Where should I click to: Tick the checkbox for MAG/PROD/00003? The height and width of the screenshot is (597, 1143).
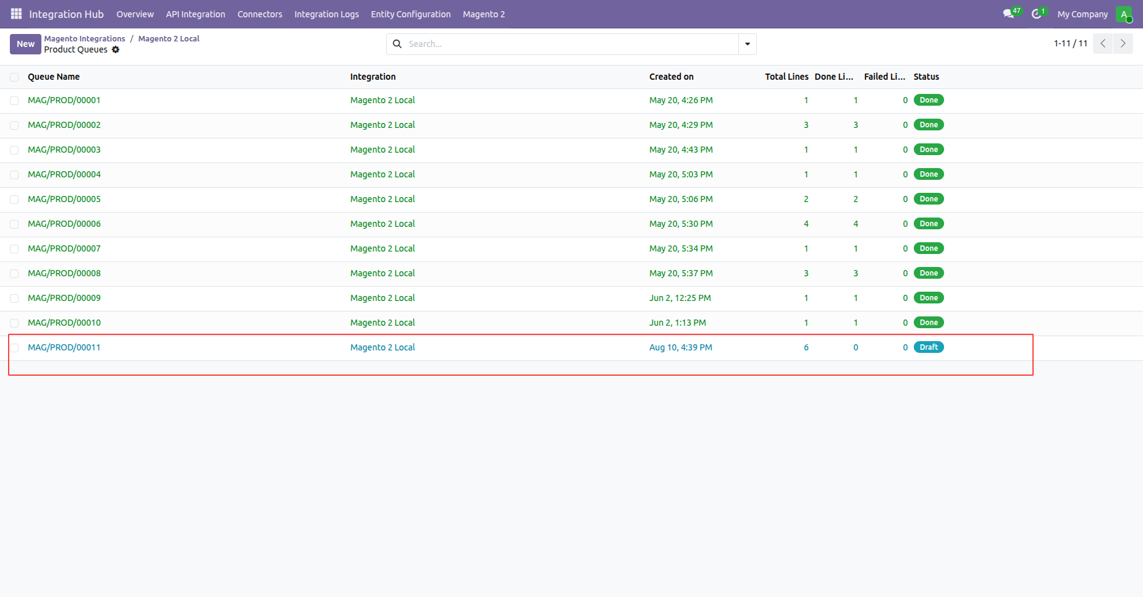click(x=14, y=150)
